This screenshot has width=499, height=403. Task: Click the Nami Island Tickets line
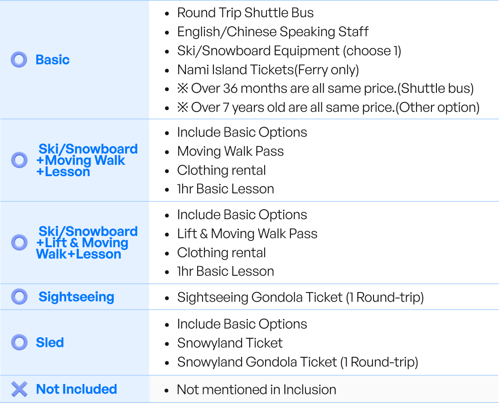point(268,70)
